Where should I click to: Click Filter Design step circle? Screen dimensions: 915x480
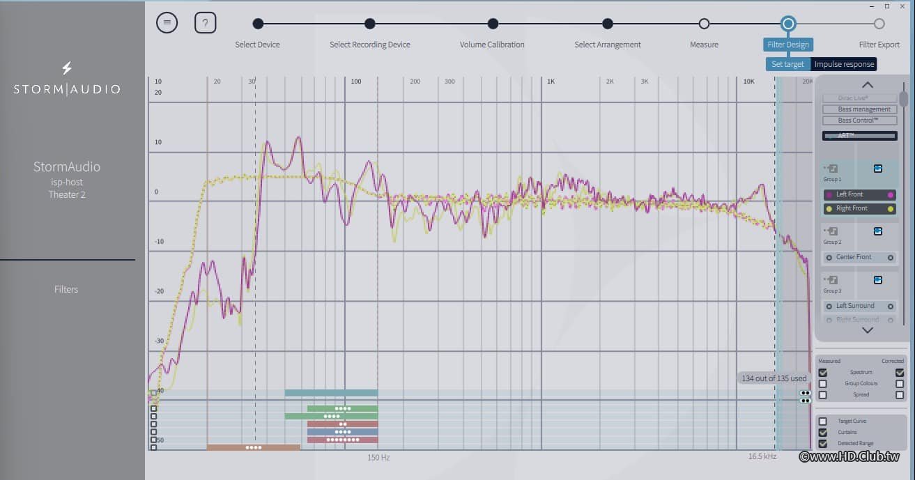(x=788, y=24)
